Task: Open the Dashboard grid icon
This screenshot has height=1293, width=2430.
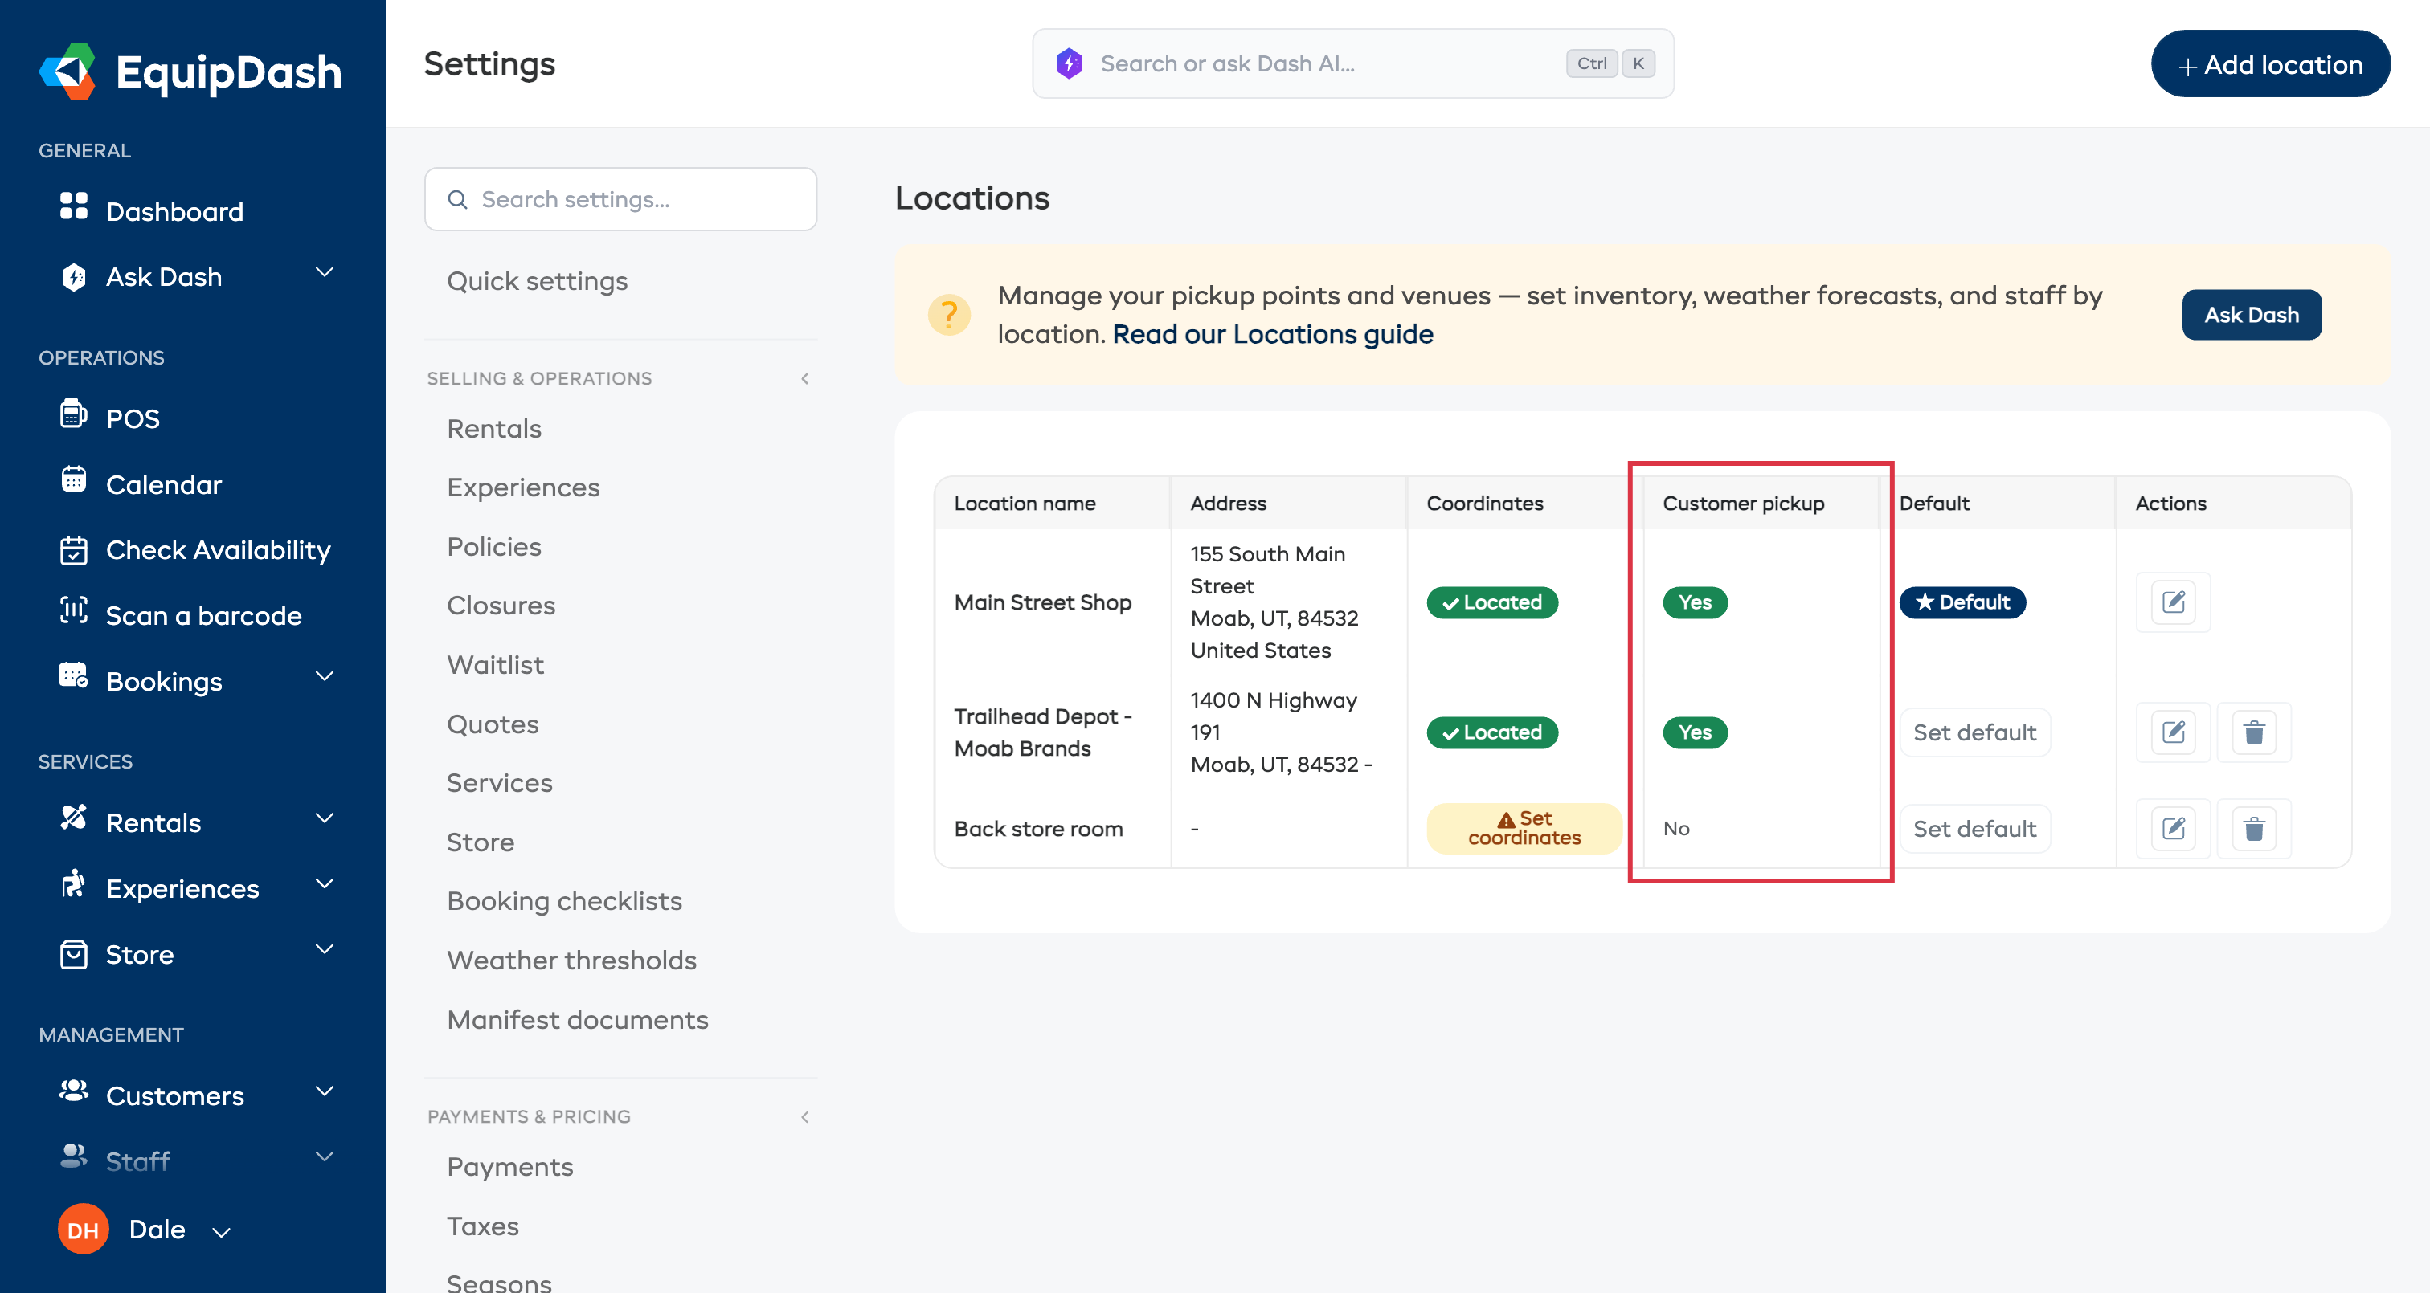Action: tap(74, 206)
